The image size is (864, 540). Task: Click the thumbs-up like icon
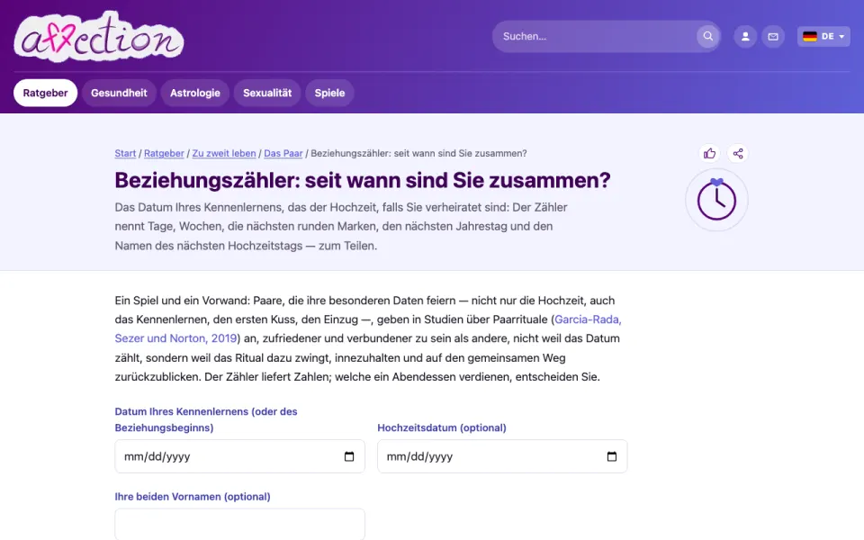(x=710, y=153)
